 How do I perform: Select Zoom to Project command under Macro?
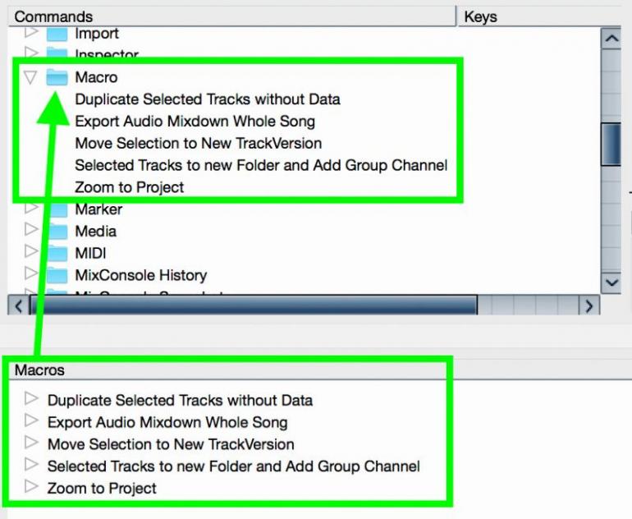[x=130, y=187]
